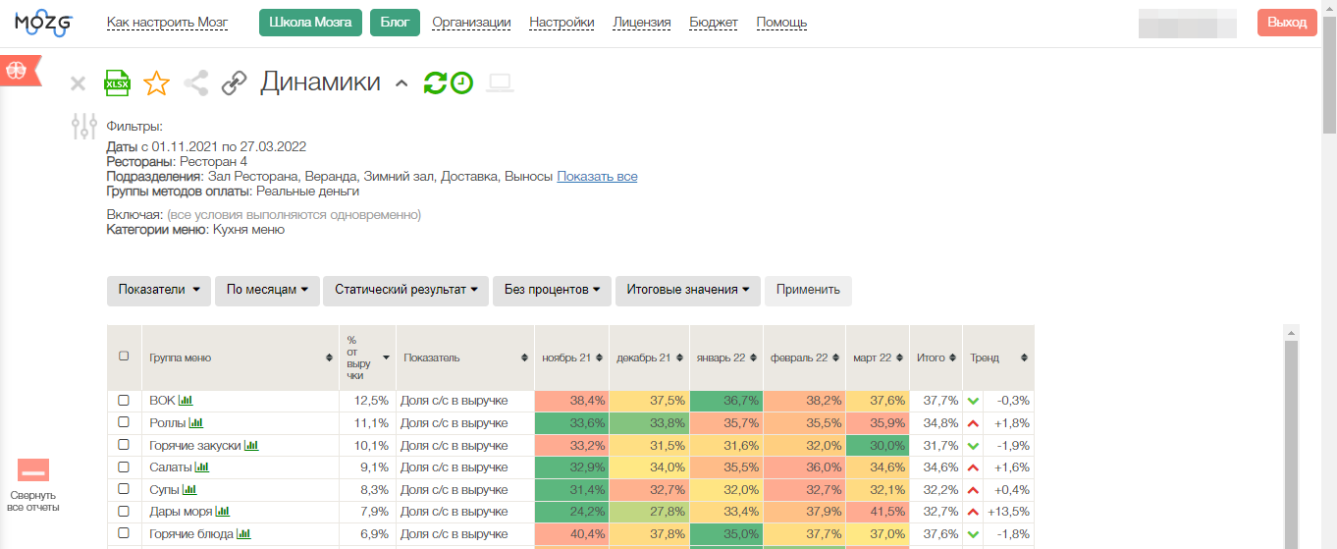The height and width of the screenshot is (549, 1337).
Task: Open chart icon next to Роллы
Action: click(x=196, y=423)
